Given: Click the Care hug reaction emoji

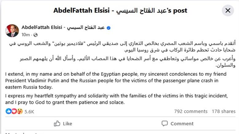Looking at the screenshot, I should point(20,111).
